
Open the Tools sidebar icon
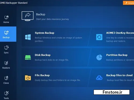(x=6, y=93)
